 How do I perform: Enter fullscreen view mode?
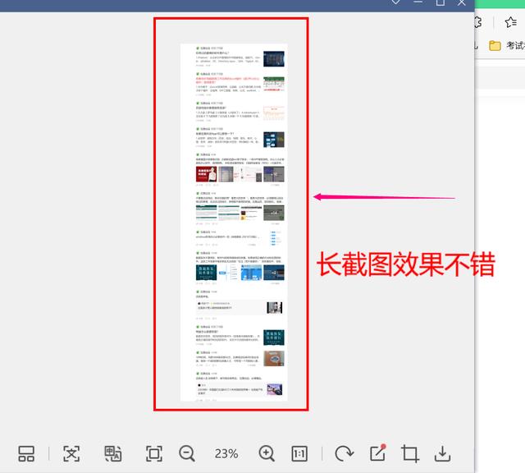(x=153, y=453)
